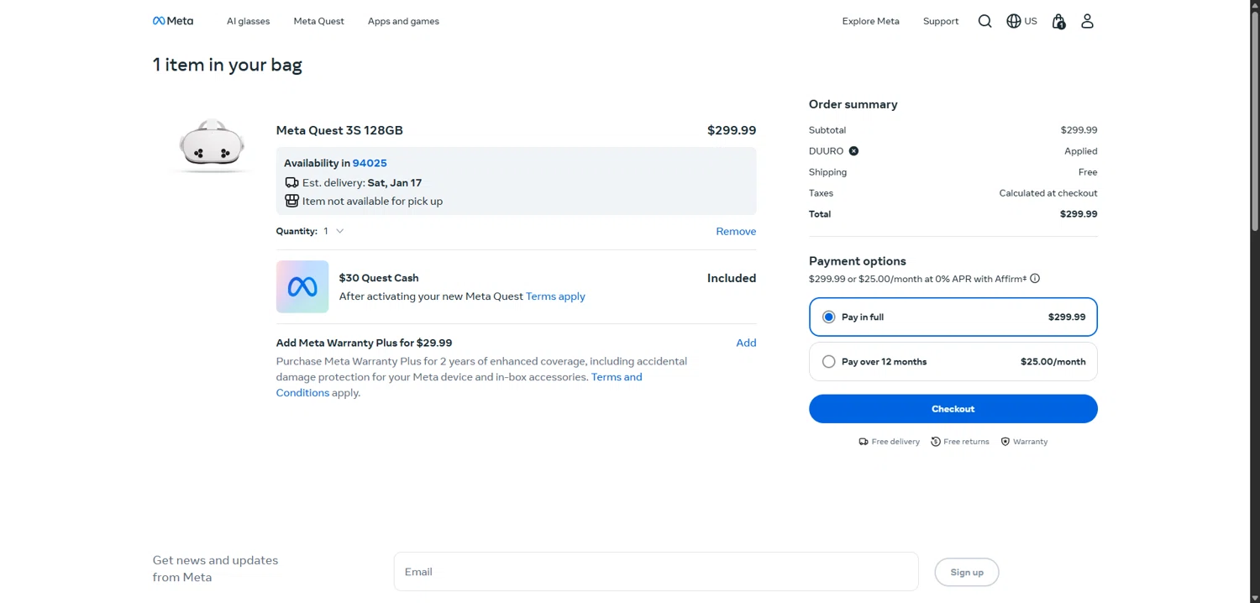Click the Warranty shield icon
The width and height of the screenshot is (1260, 603).
tap(1005, 442)
